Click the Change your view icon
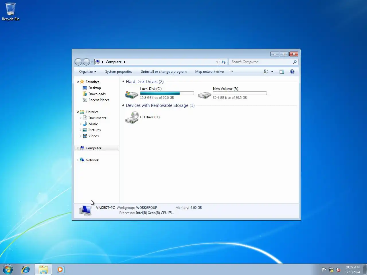Viewport: 367px width, 275px height. (266, 72)
